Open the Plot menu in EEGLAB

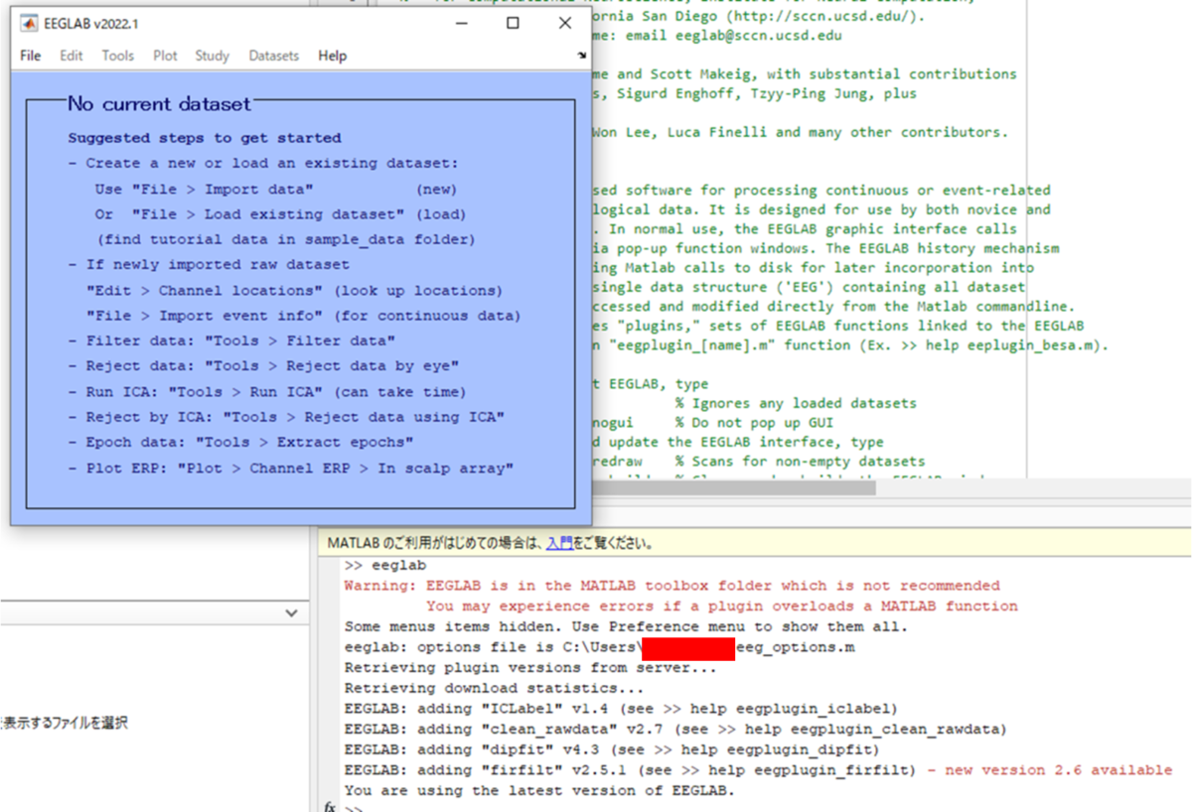(x=165, y=56)
